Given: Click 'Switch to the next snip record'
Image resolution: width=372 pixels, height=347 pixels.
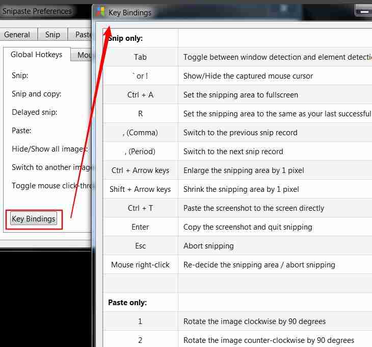Looking at the screenshot, I should point(233,152).
